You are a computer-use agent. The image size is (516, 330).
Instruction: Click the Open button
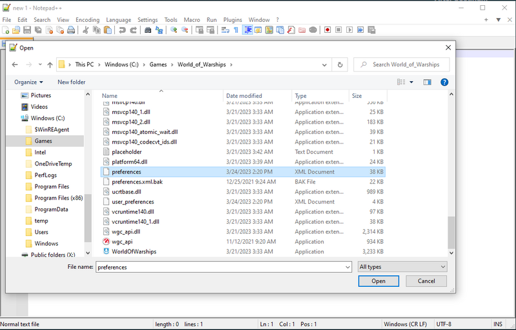(x=378, y=281)
